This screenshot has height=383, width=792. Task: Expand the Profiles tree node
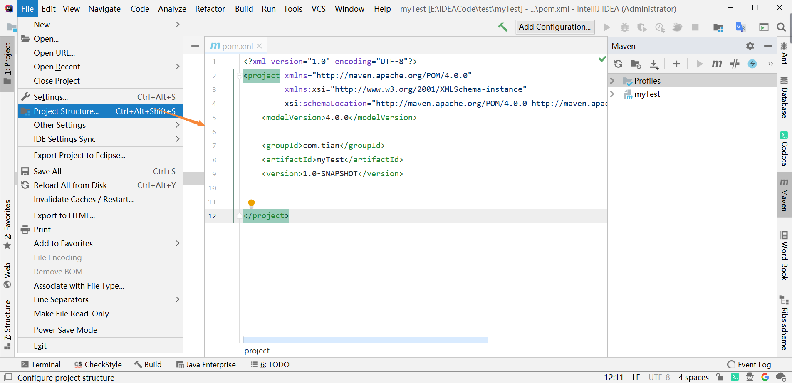click(612, 81)
